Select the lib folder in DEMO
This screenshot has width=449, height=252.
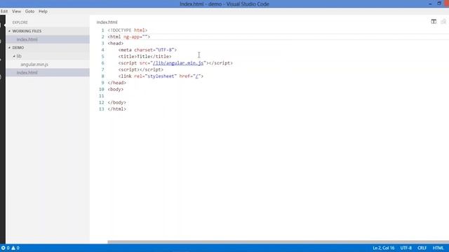pyautogui.click(x=48, y=56)
